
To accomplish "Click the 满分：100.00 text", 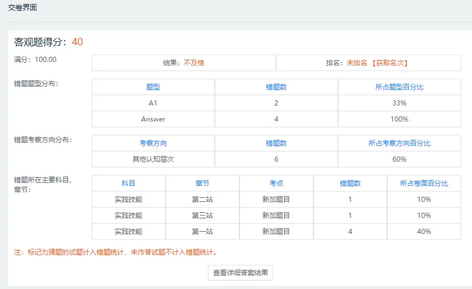I will click(x=35, y=60).
